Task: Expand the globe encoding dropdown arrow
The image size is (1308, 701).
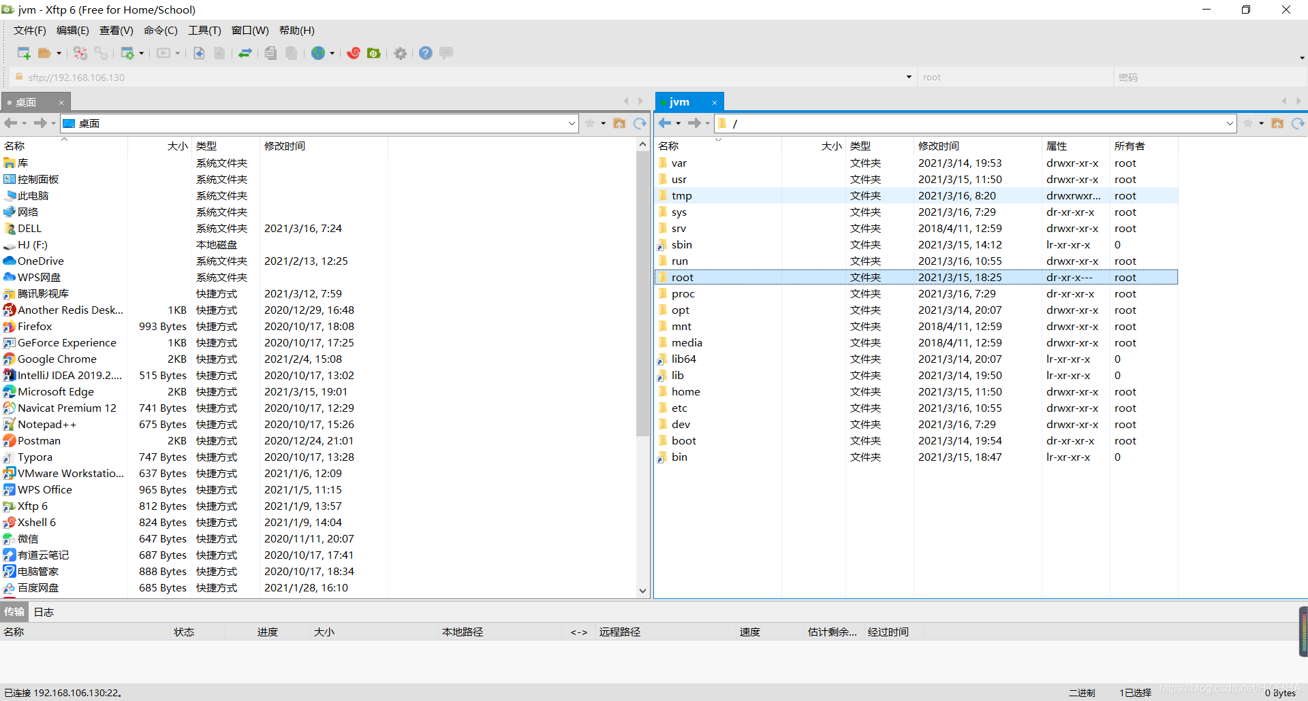Action: coord(332,53)
